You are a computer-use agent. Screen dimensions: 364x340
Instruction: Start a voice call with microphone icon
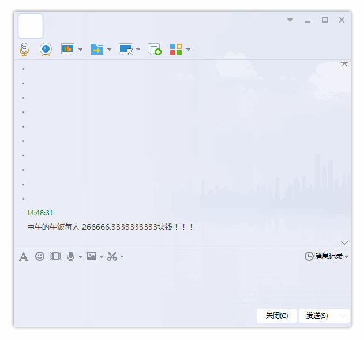[x=24, y=49]
